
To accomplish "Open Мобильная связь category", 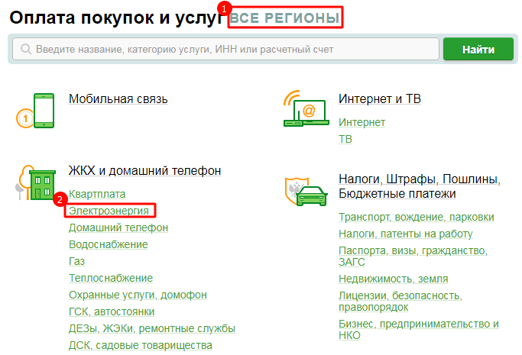I will (118, 99).
